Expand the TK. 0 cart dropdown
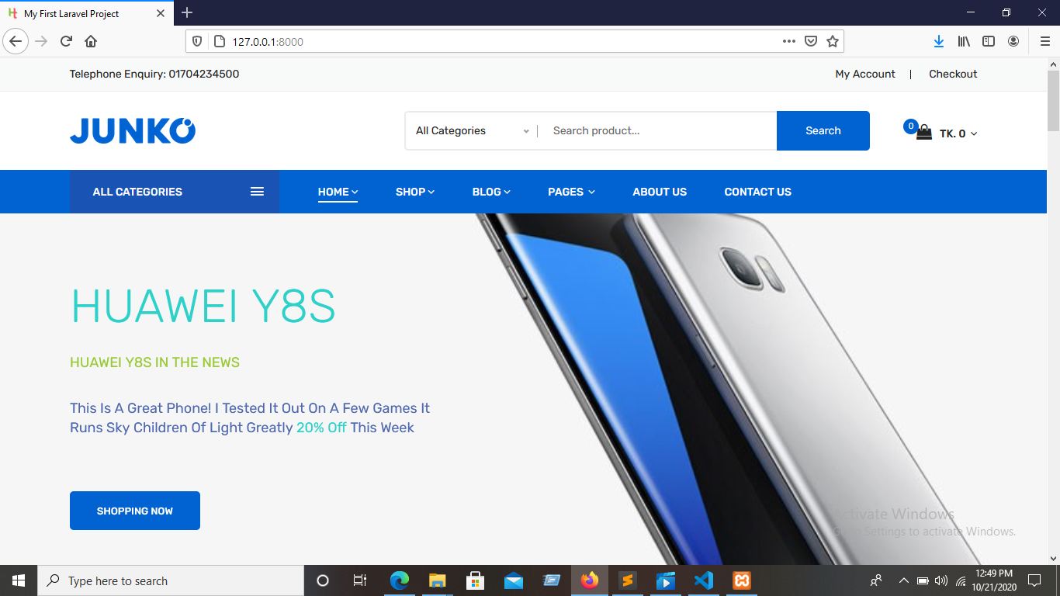Image resolution: width=1060 pixels, height=596 pixels. click(x=958, y=133)
